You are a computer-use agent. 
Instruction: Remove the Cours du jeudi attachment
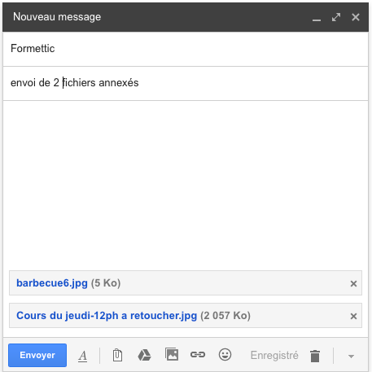(x=353, y=316)
